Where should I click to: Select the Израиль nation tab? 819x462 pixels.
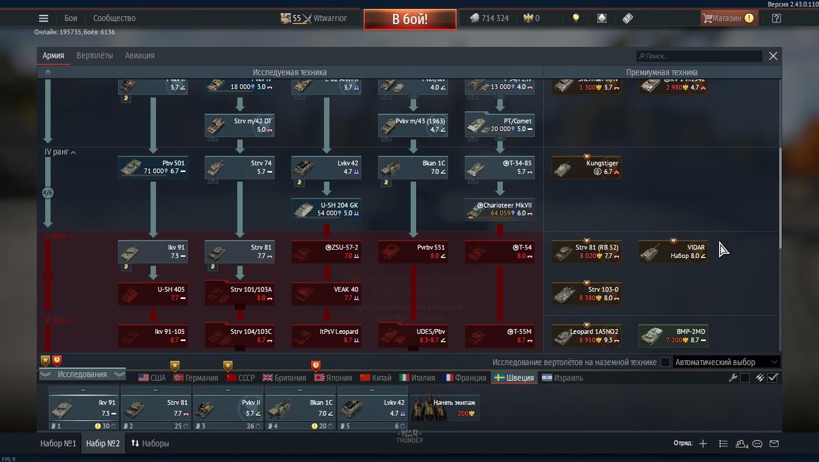[562, 378]
